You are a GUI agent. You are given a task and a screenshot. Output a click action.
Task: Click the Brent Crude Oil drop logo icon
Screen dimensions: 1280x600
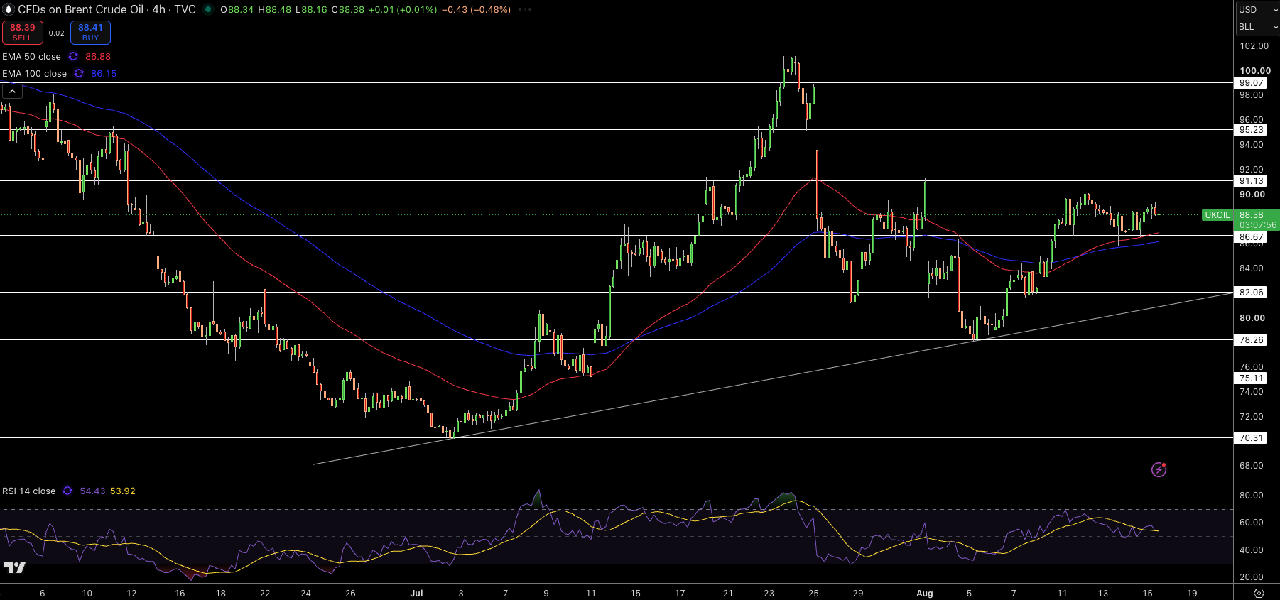pos(9,9)
